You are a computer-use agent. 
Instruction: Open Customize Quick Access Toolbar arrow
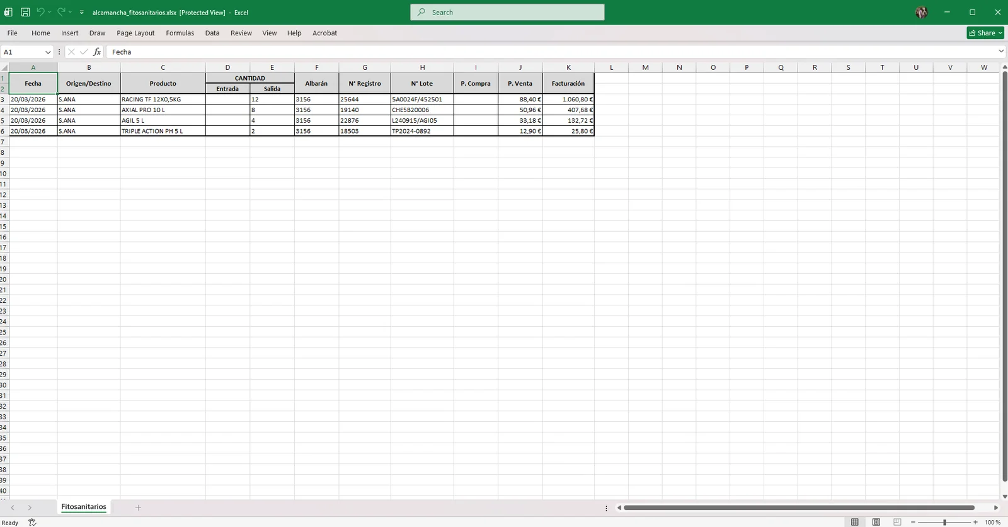pos(82,12)
